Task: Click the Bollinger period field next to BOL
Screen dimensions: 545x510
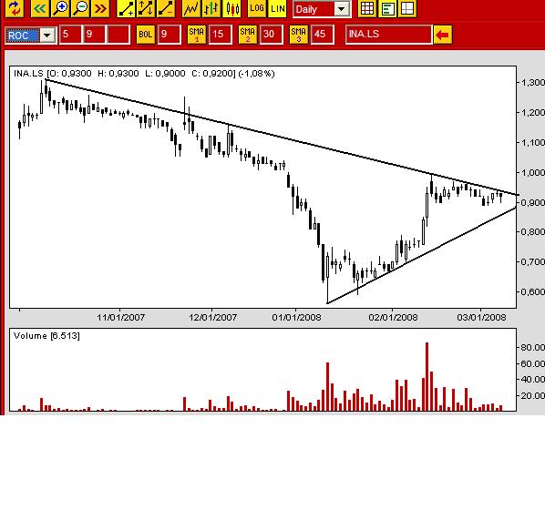Action: [x=170, y=35]
